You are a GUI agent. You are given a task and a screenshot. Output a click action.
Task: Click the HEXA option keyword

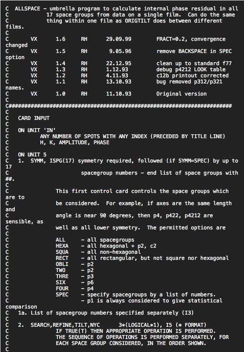click(x=62, y=246)
